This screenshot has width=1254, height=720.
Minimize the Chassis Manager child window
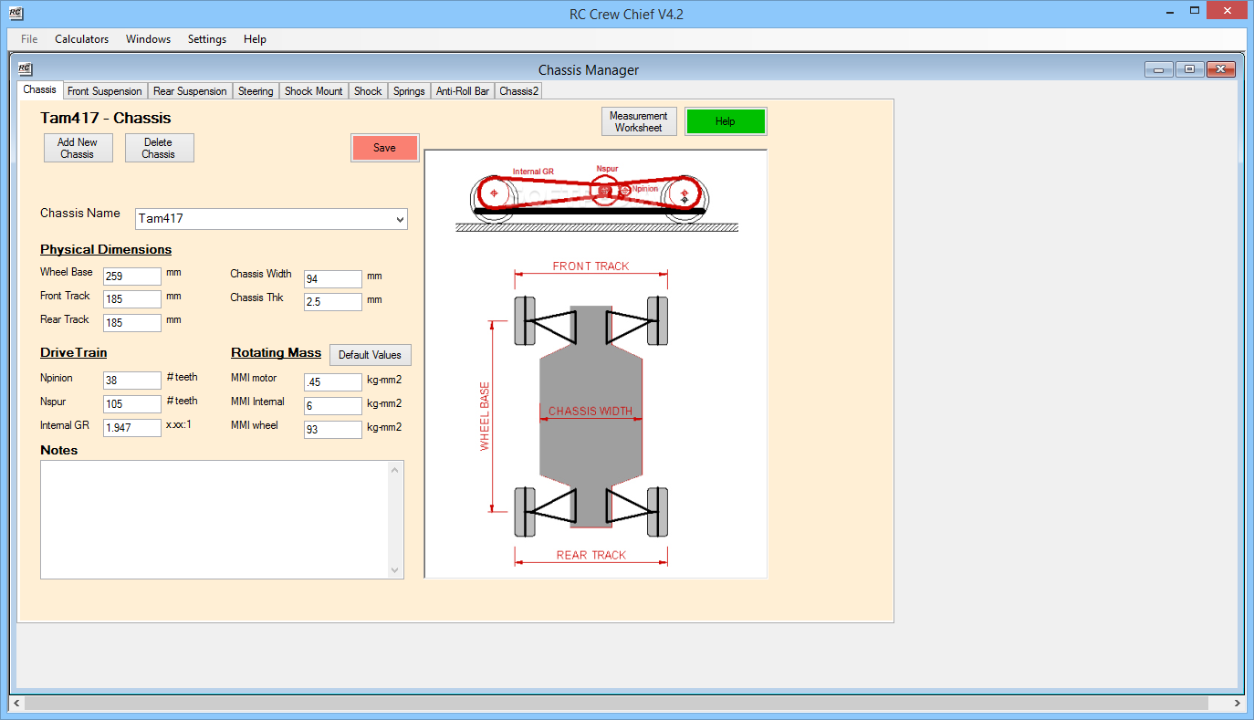(1159, 69)
